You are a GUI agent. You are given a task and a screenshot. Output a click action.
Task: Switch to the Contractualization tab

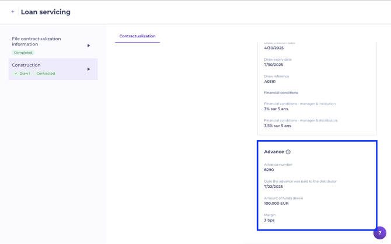[137, 36]
